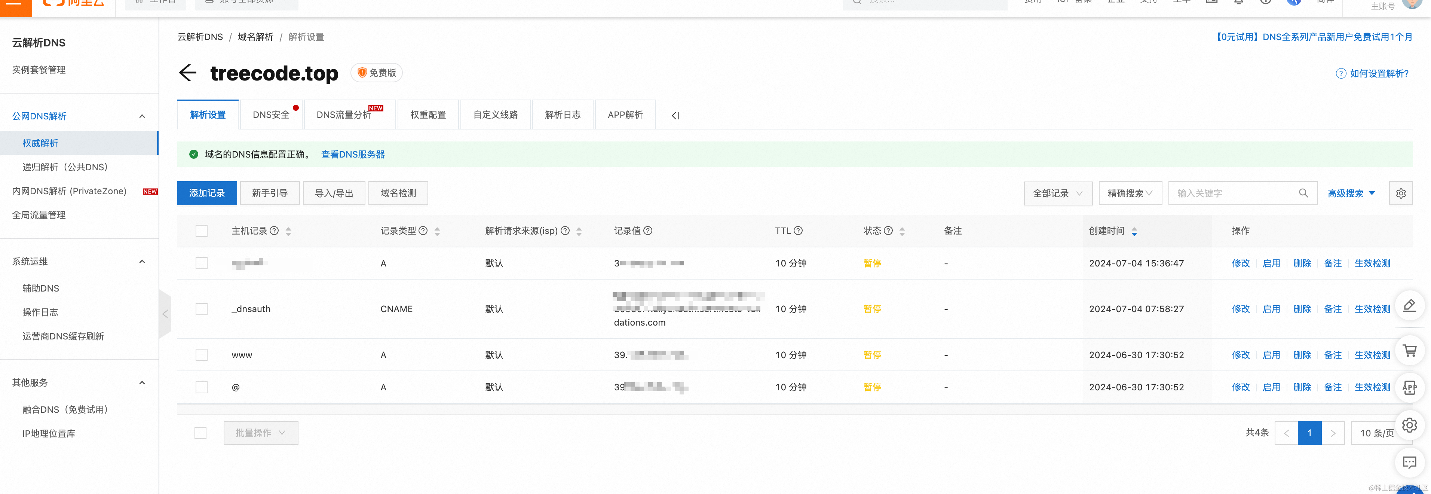Collapse the 公网DNS解析 sidebar section
The image size is (1431, 494).
[x=142, y=116]
